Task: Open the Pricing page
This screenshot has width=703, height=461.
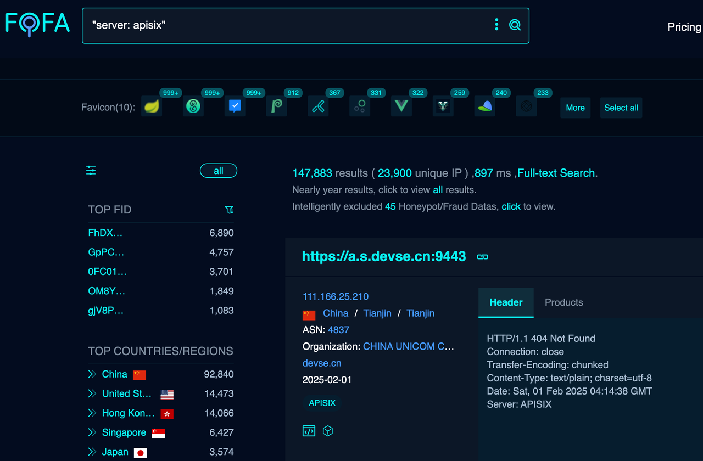Action: (x=684, y=26)
